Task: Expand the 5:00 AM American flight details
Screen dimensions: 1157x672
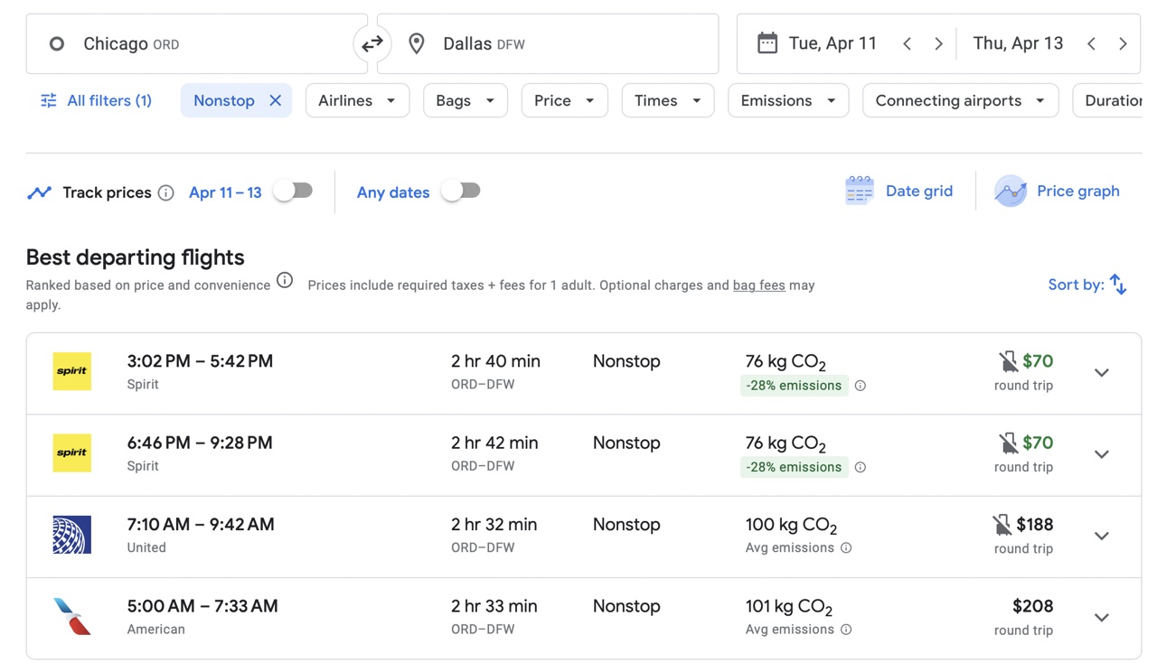Action: click(1101, 618)
